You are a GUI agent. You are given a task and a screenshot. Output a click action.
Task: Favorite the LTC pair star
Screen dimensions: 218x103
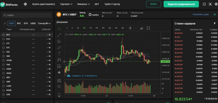coord(4,43)
